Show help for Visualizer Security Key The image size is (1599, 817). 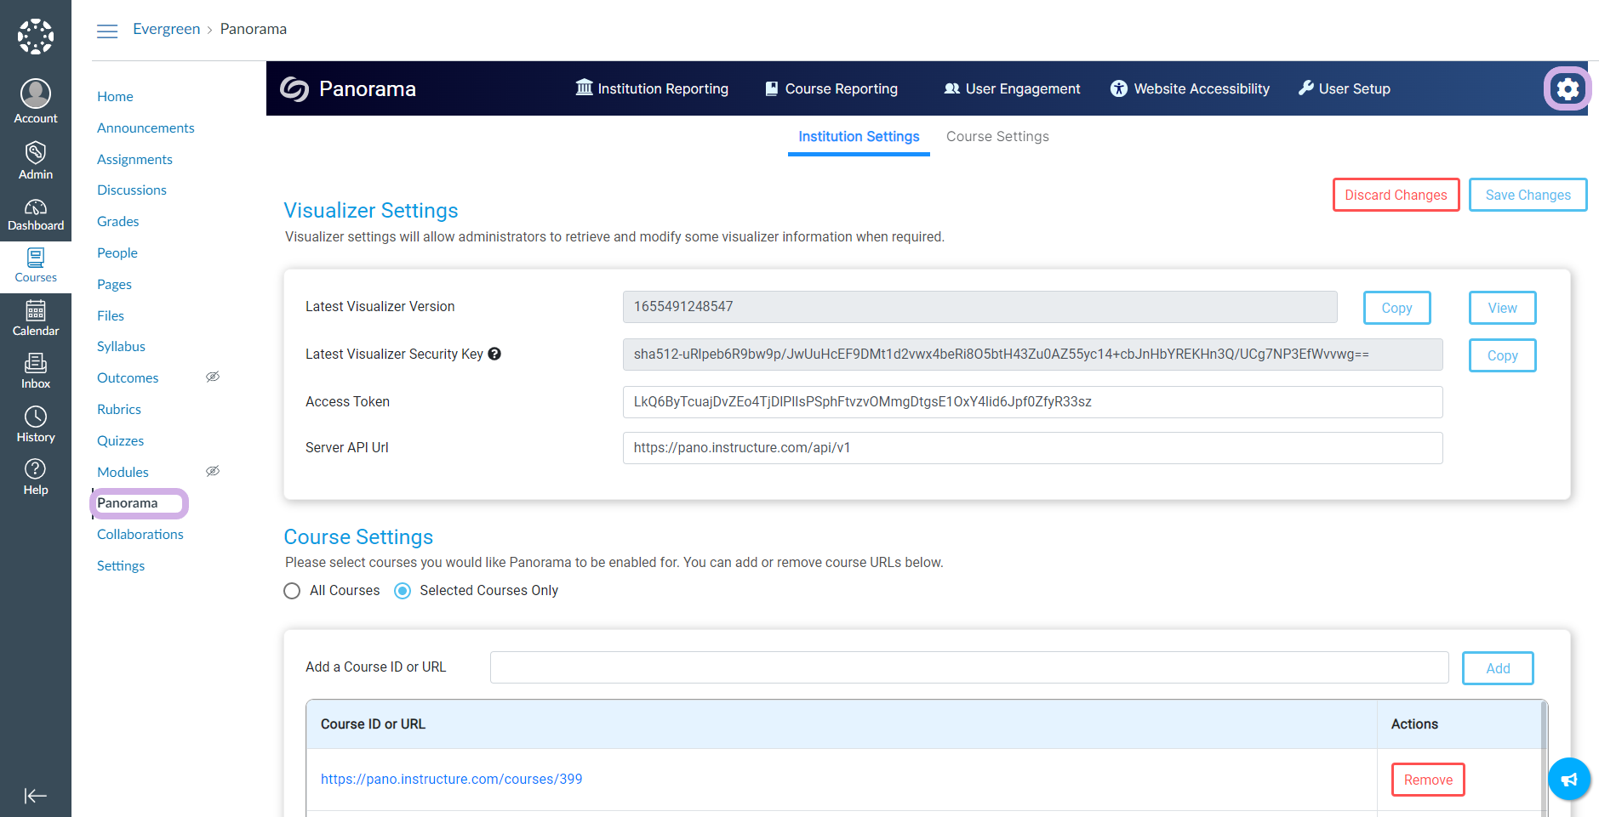(494, 354)
